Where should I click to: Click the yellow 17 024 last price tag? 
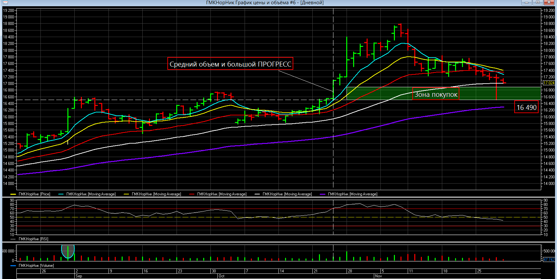549,83
